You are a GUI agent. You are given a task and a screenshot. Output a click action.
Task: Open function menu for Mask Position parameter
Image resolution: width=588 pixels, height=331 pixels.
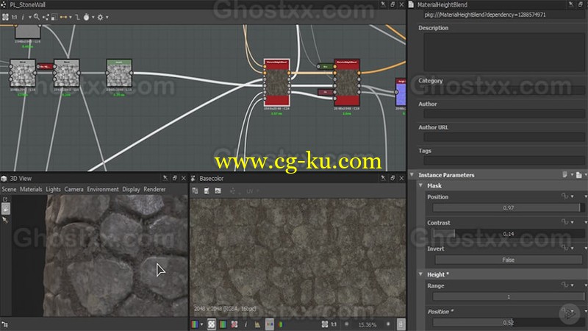click(564, 196)
